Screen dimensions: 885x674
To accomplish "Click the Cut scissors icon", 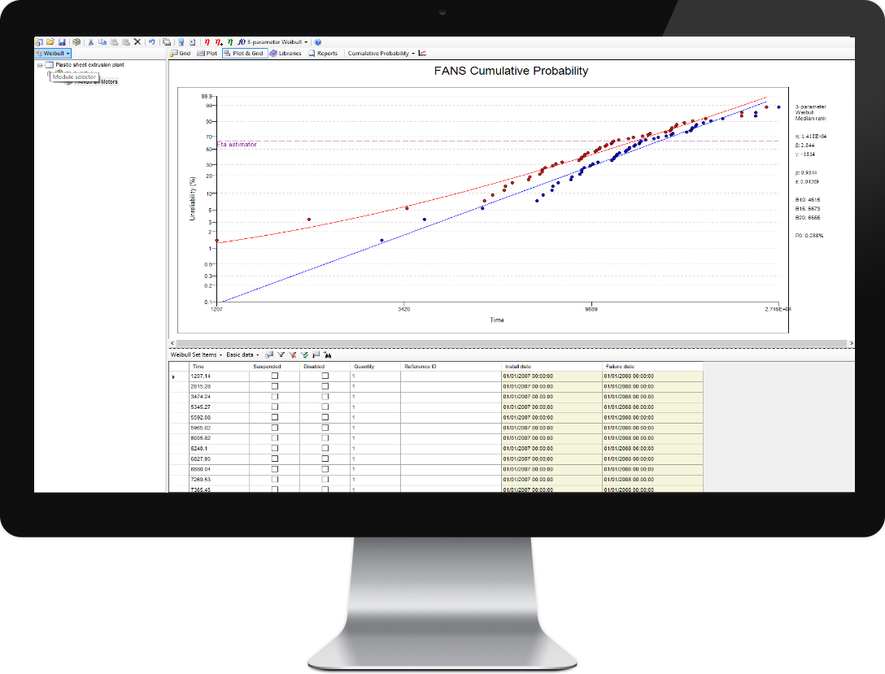I will point(91,41).
